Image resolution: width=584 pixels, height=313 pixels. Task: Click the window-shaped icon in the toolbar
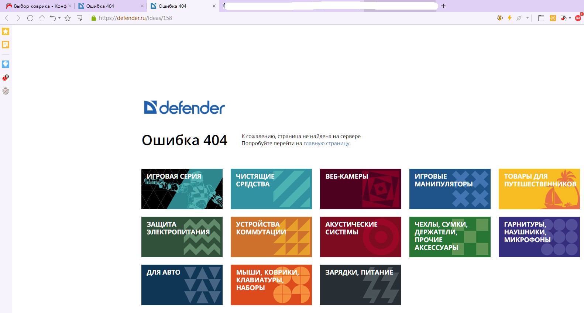point(541,18)
